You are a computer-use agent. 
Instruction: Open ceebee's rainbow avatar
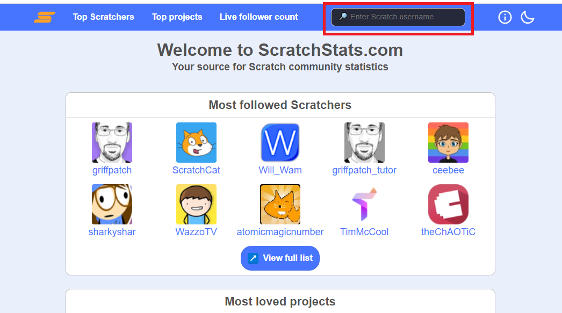coord(448,142)
